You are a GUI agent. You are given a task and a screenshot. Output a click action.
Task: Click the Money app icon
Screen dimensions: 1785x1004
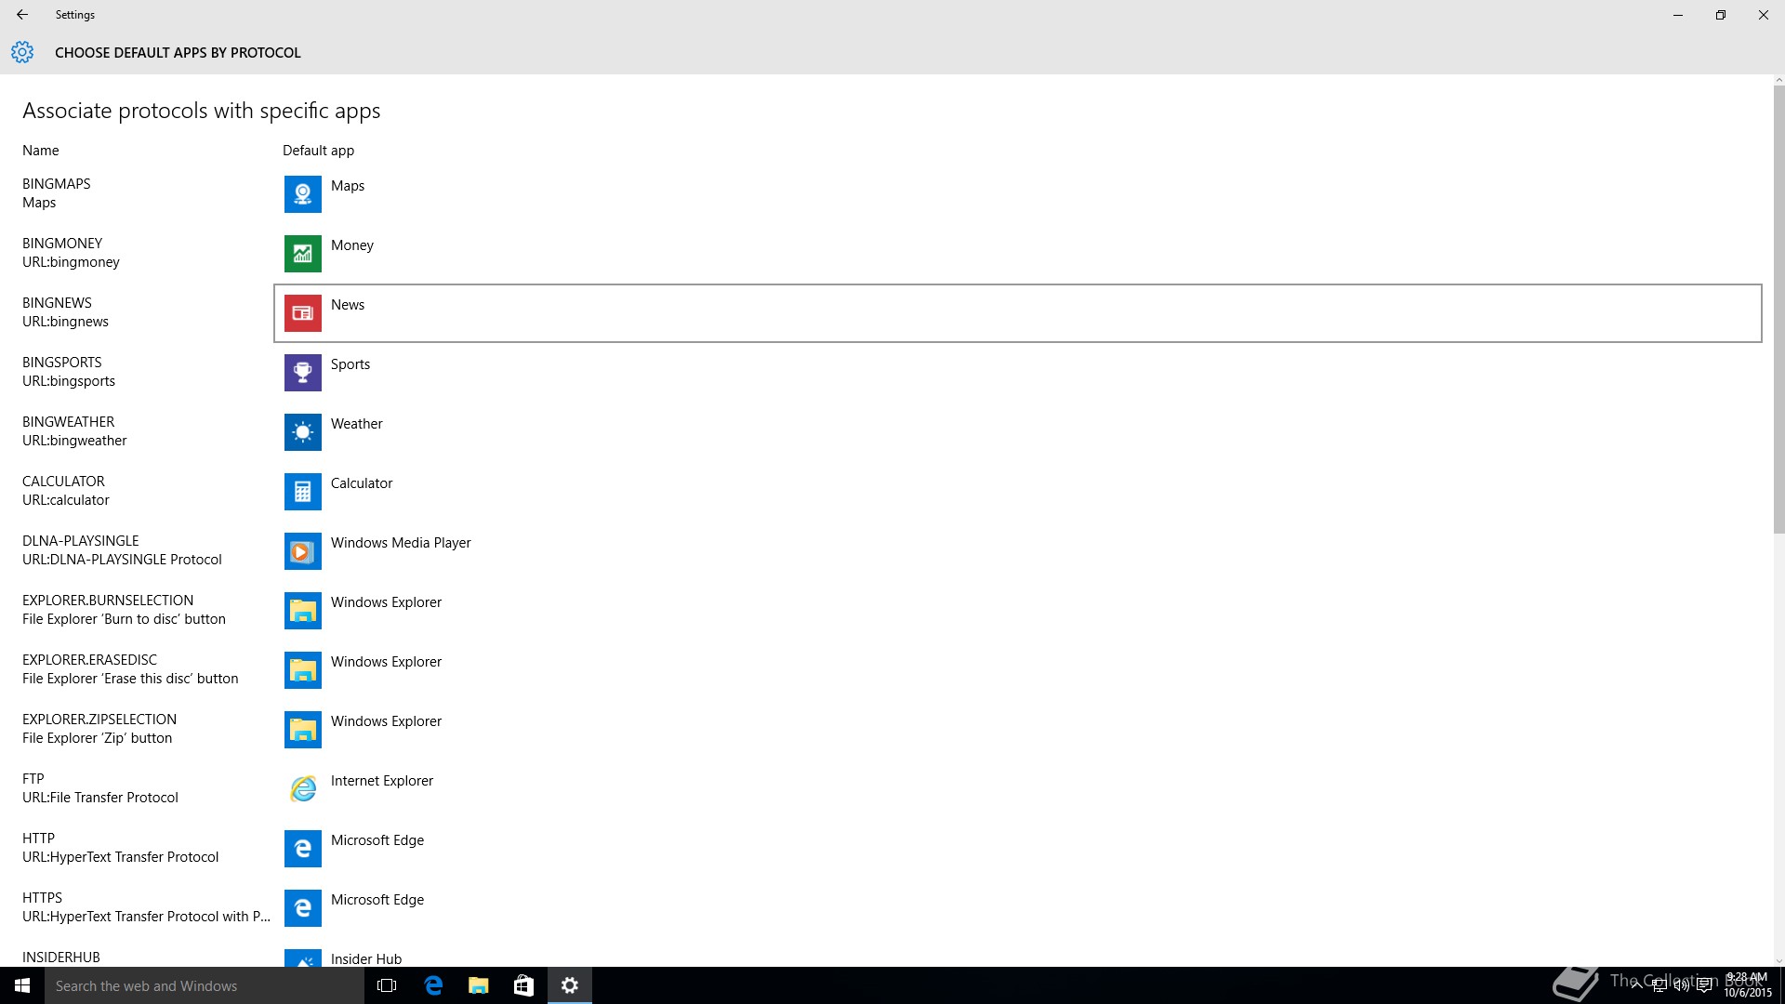point(302,254)
